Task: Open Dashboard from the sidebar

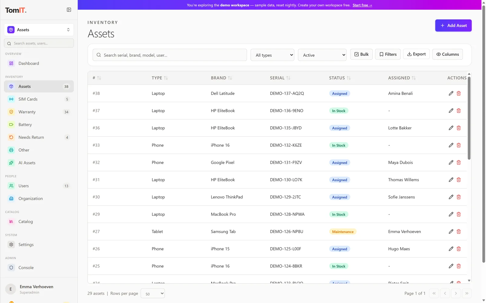Action: [x=39, y=63]
